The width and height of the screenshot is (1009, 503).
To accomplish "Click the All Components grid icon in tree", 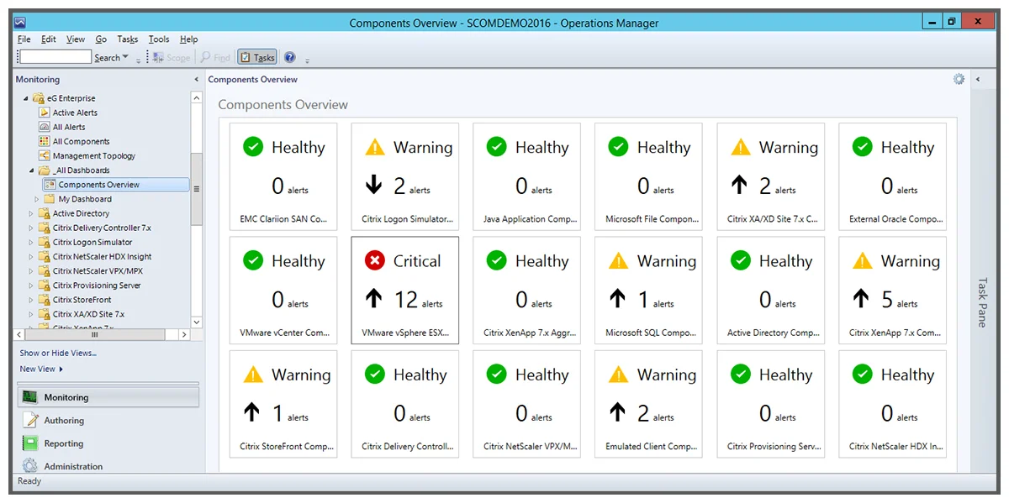I will point(45,141).
